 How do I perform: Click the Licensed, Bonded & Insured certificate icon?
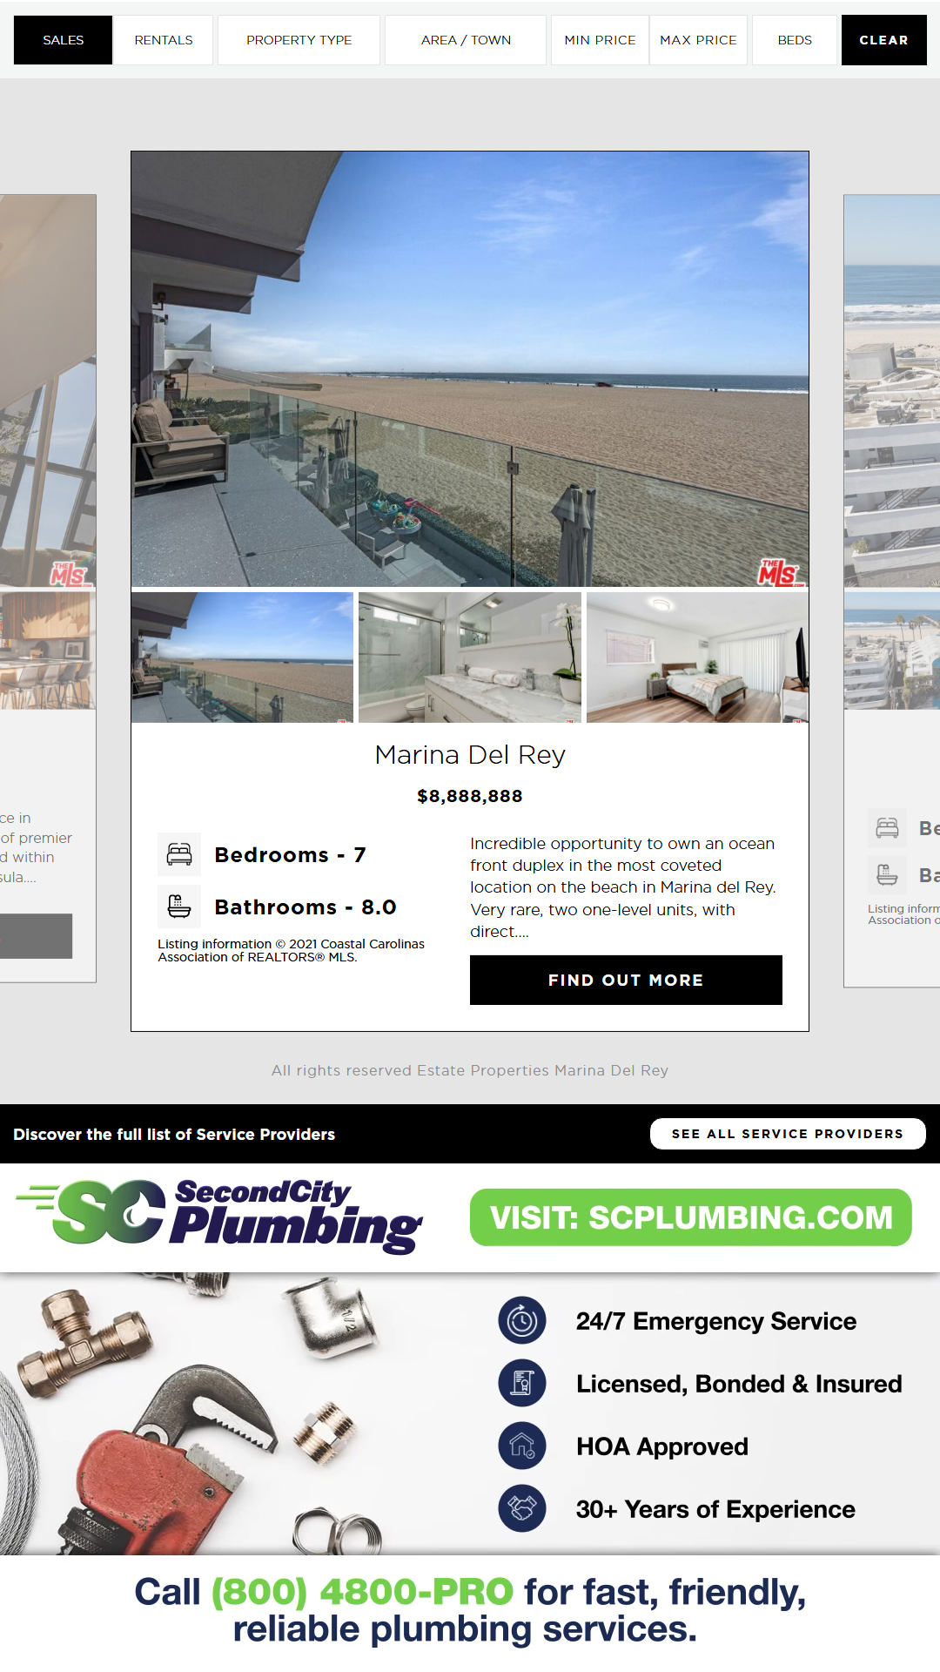pyautogui.click(x=522, y=1384)
